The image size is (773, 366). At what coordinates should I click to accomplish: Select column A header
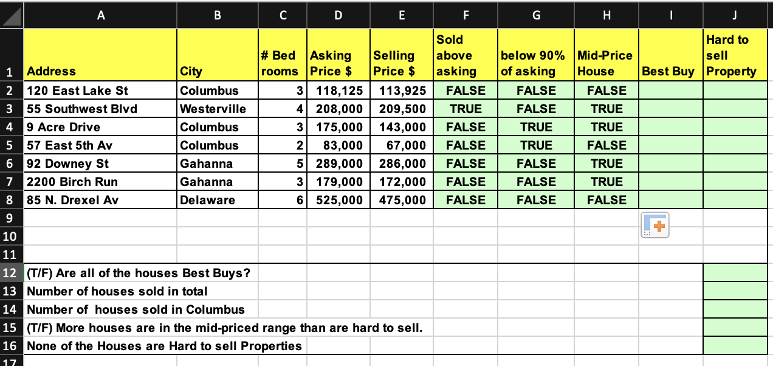[100, 15]
